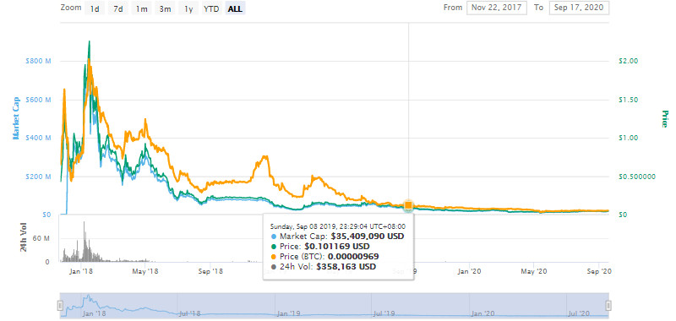Screen dimensions: 676x321
Task: Click the Sep '18 x-axis label
Action: point(210,271)
